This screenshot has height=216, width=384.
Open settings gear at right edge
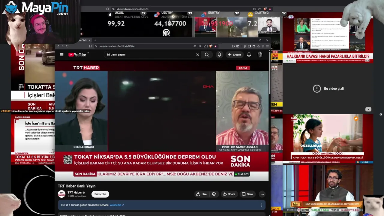381,114
